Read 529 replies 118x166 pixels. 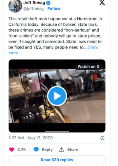pos(57,160)
